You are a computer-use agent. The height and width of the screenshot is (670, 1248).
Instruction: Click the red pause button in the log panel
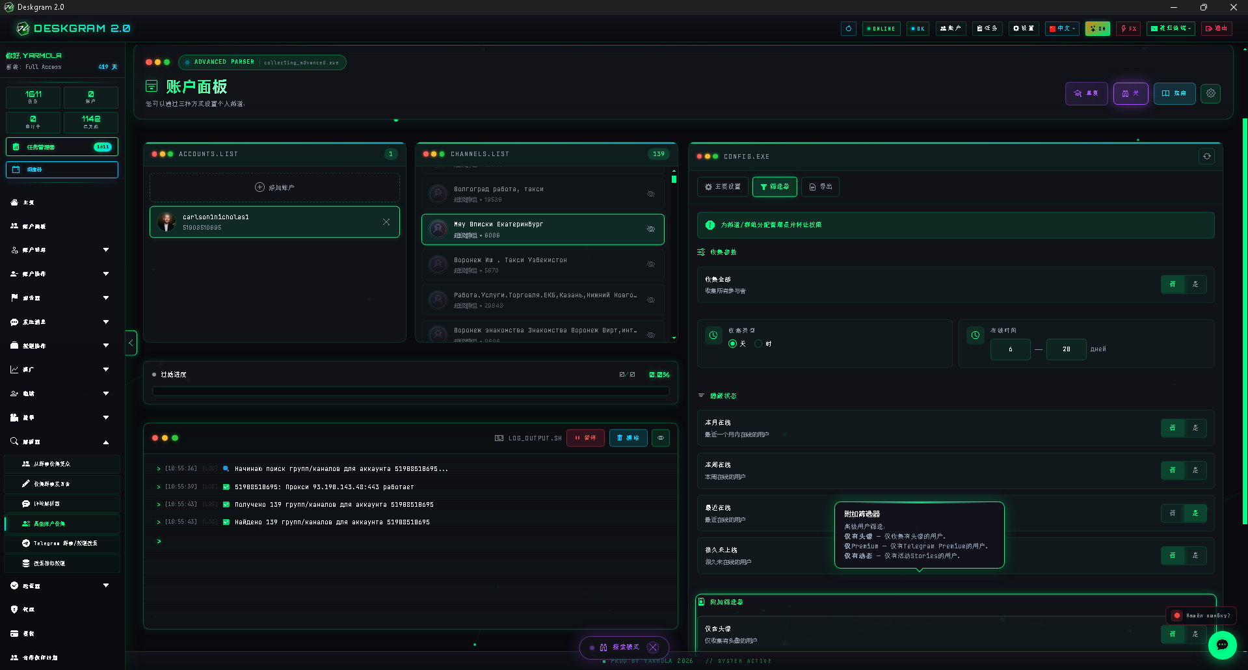pos(585,438)
